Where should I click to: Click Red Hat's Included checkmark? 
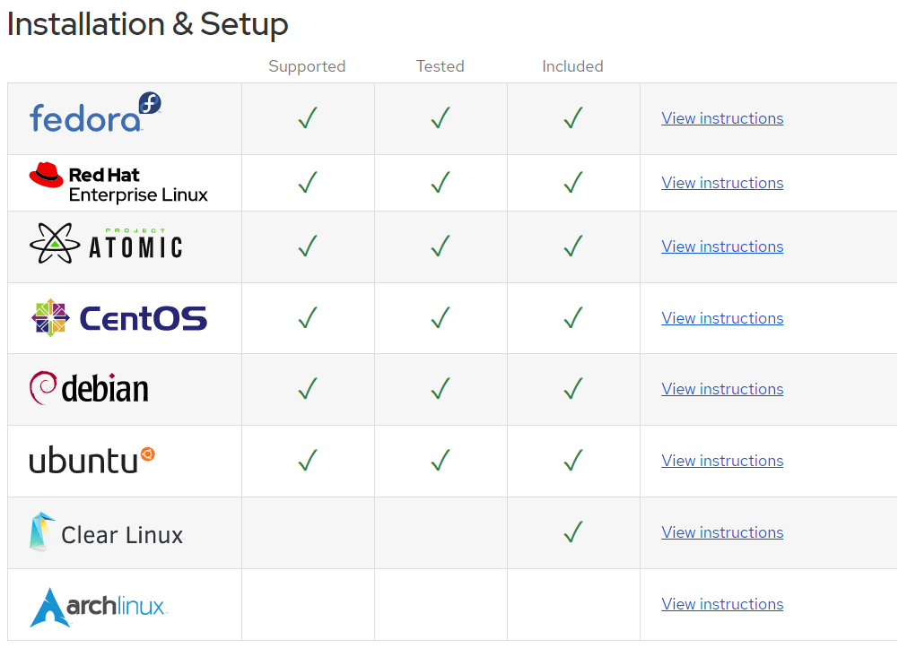click(573, 182)
